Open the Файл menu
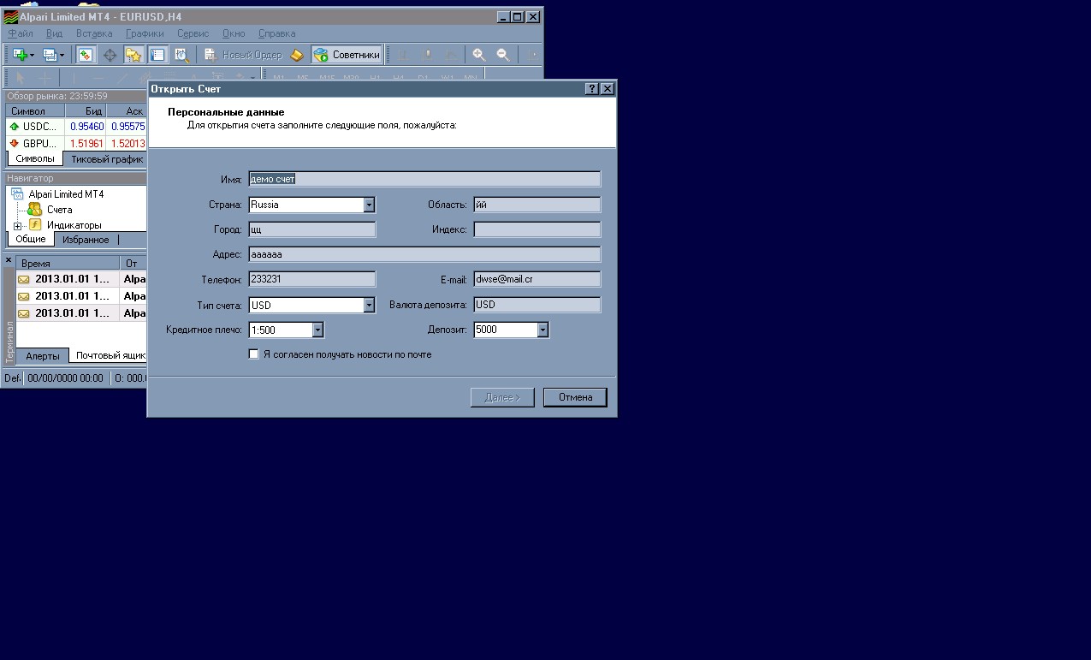This screenshot has height=660, width=1091. click(20, 33)
